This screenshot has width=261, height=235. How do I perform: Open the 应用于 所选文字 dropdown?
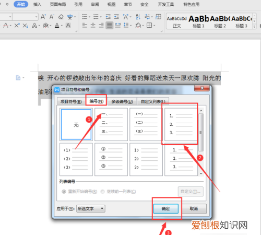tap(91, 208)
